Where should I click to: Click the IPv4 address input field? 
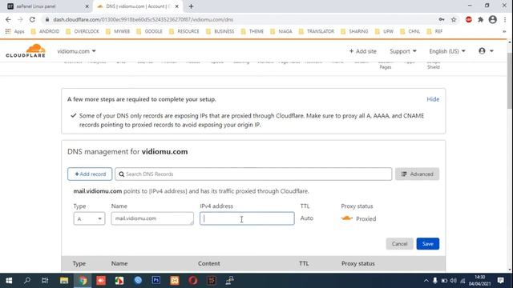click(247, 218)
